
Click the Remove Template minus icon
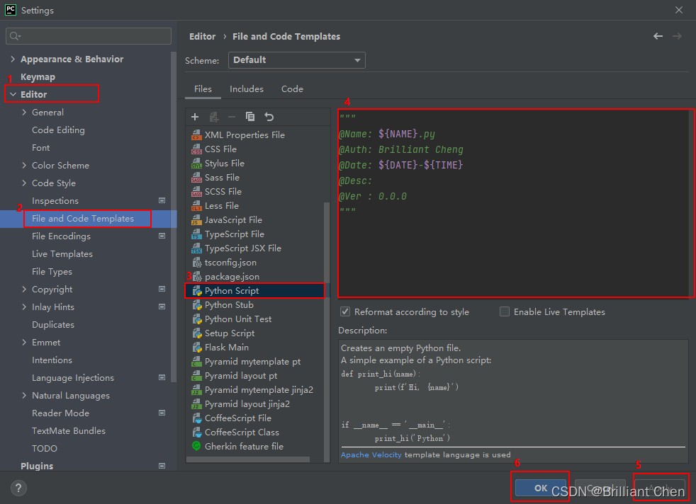232,117
